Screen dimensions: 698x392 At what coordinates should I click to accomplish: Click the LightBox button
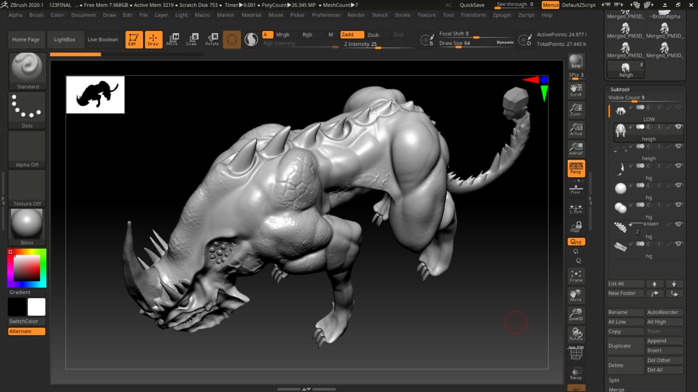point(65,39)
